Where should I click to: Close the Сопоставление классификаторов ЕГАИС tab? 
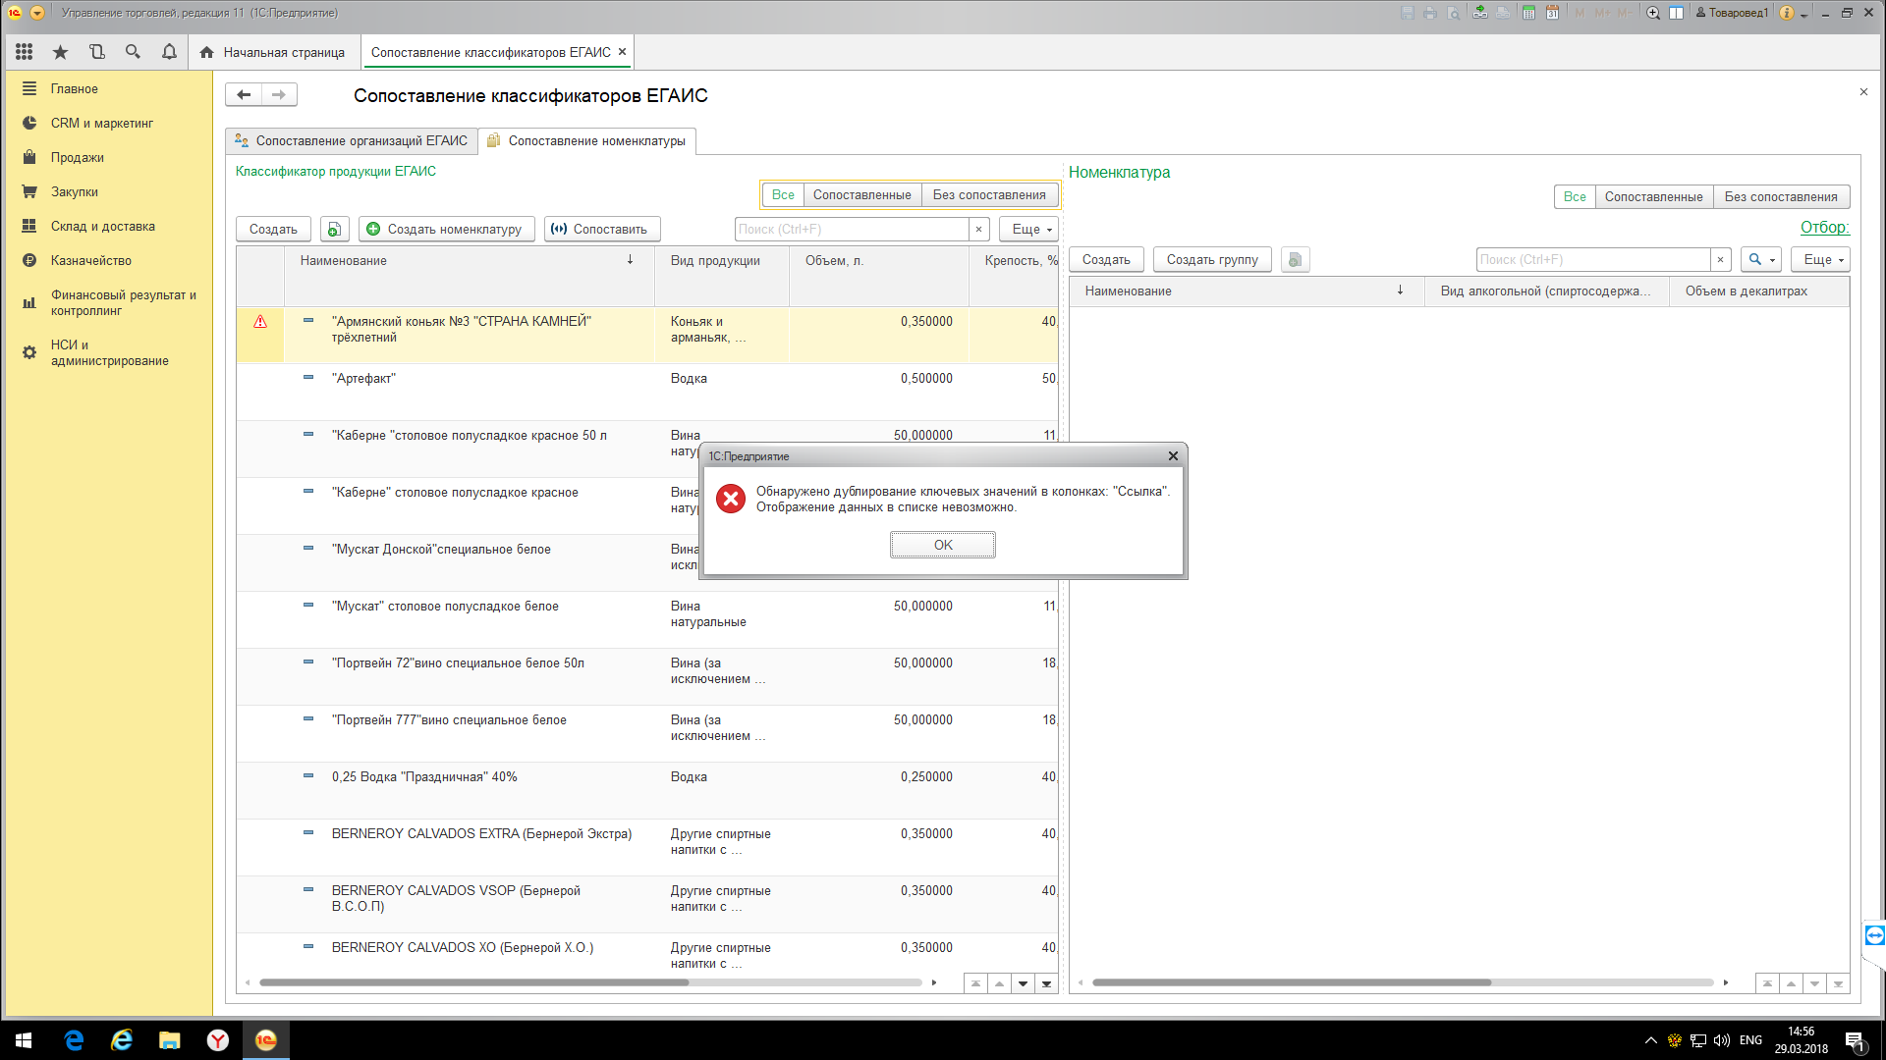(x=622, y=52)
